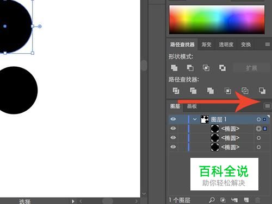Image resolution: width=272 pixels, height=204 pixels.
Task: Click Make/Release Clipping Mask icon
Action: click(223, 200)
